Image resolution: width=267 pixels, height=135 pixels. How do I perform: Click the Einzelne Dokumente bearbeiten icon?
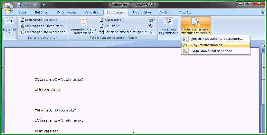(x=185, y=39)
